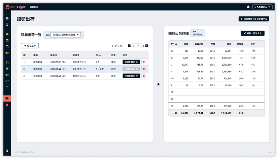Select the 栃木農場 table row

click(68, 69)
